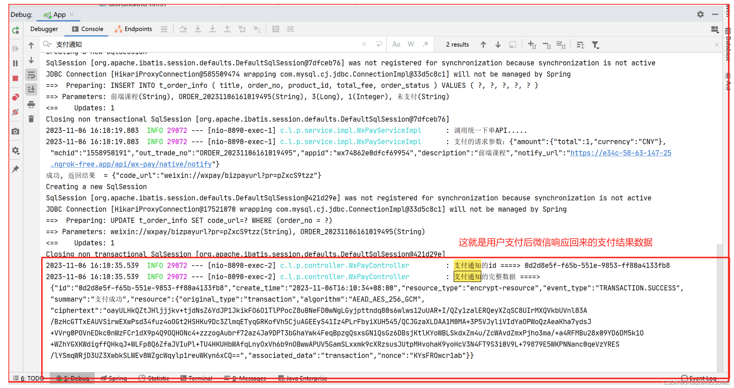Click the Print console output icon
Image resolution: width=734 pixels, height=388 pixels.
pos(31,104)
